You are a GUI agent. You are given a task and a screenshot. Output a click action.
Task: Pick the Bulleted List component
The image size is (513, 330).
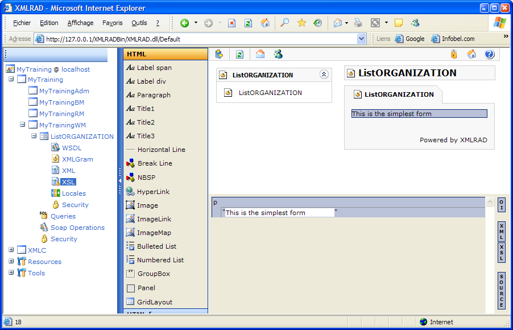[156, 246]
